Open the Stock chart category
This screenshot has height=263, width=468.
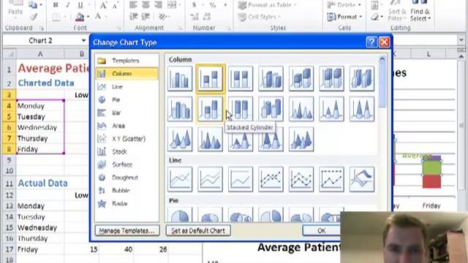click(127, 151)
